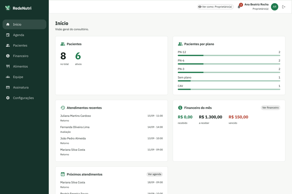Go to Pacientes in the sidebar
292x194 pixels.
24,45
